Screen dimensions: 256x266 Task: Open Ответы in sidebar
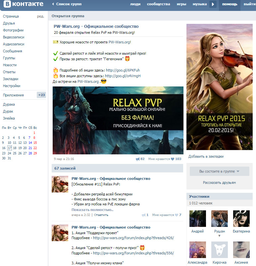pos(9,72)
